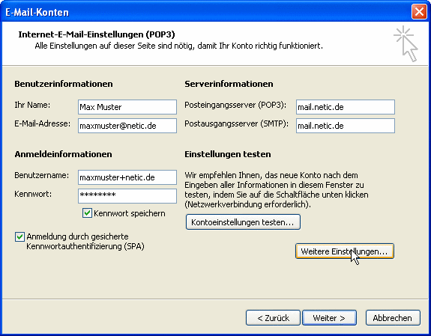The width and height of the screenshot is (431, 336).
Task: Click Kontoeinstellungen testen button
Action: pyautogui.click(x=243, y=222)
